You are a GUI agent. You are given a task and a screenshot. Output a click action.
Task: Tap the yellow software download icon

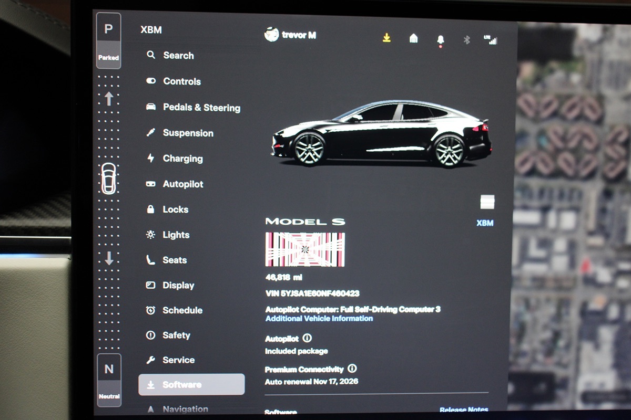point(386,38)
